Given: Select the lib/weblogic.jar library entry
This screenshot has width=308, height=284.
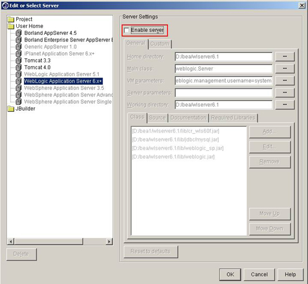Looking at the screenshot, I should coord(173,157).
